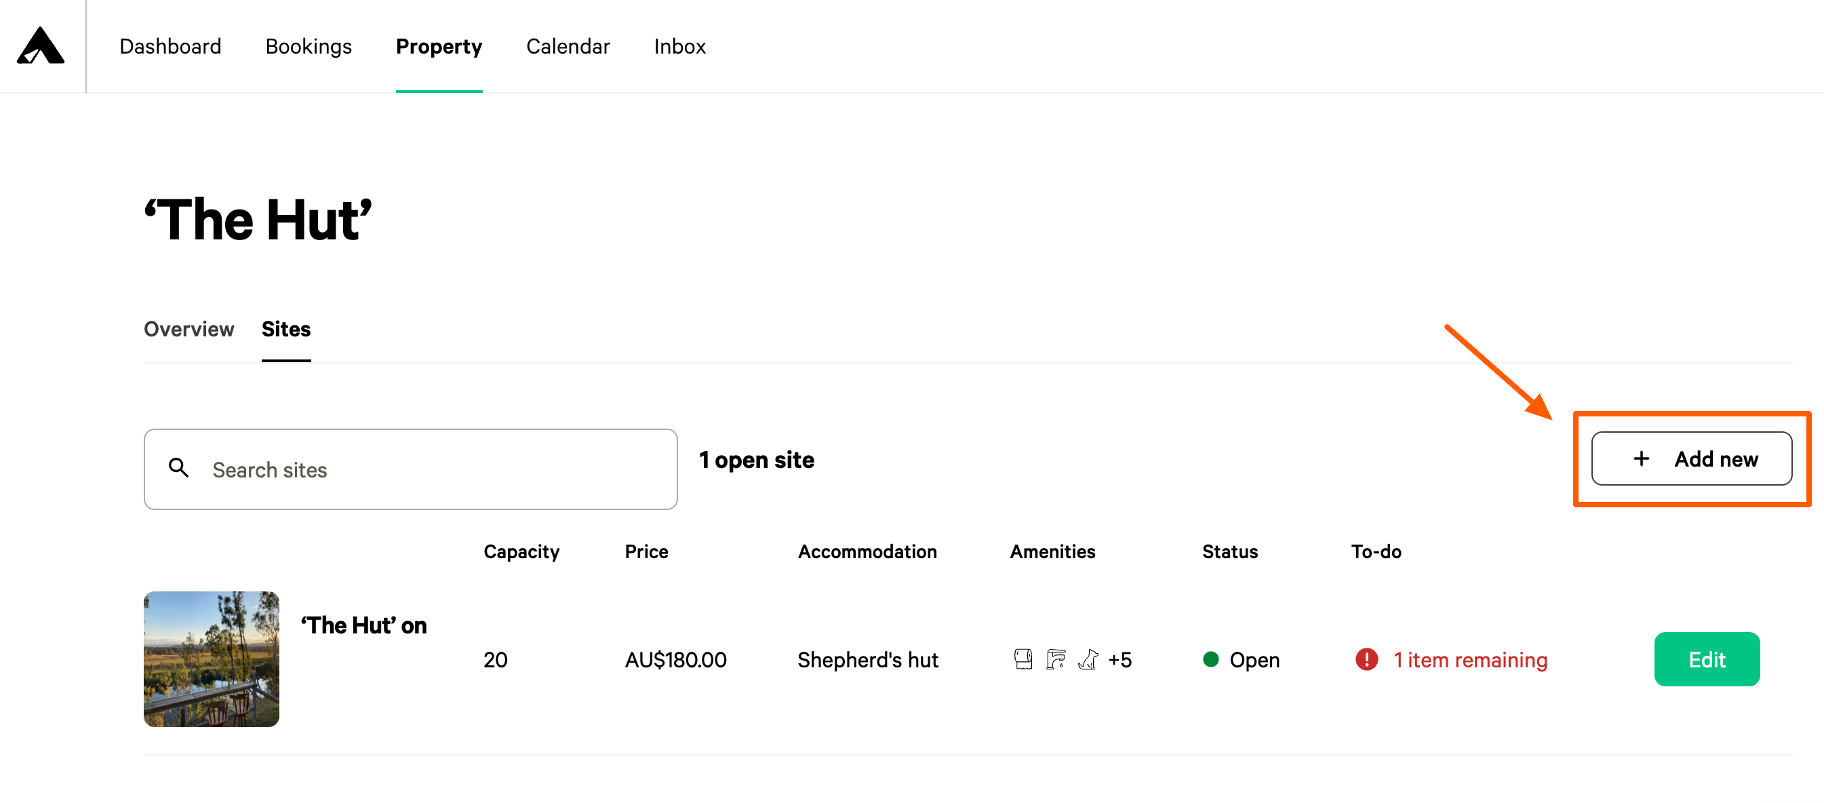Click the Add new button

(1691, 459)
